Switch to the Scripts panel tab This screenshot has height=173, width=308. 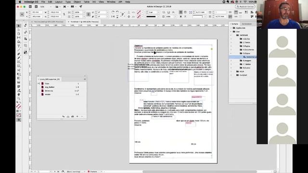[234, 24]
